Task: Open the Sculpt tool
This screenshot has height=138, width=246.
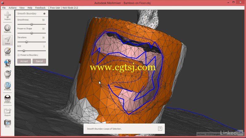Action: point(7,52)
